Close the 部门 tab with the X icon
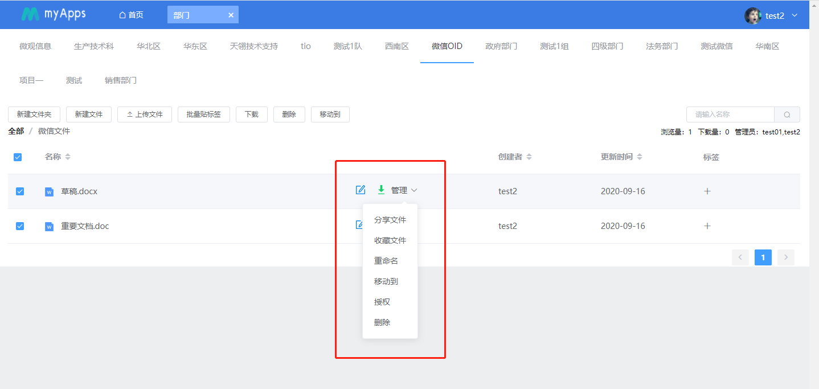819x389 pixels. pyautogui.click(x=231, y=15)
